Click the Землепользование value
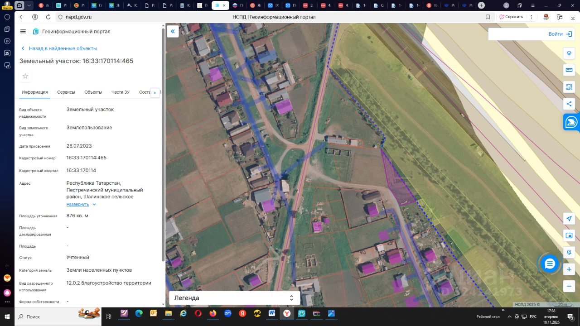This screenshot has width=580, height=326. [89, 127]
